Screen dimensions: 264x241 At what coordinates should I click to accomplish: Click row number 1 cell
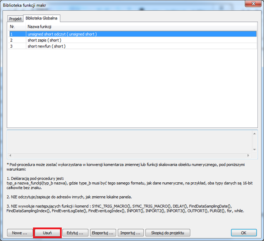(17, 34)
